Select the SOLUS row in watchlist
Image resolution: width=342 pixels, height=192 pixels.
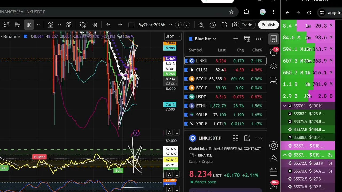225,115
